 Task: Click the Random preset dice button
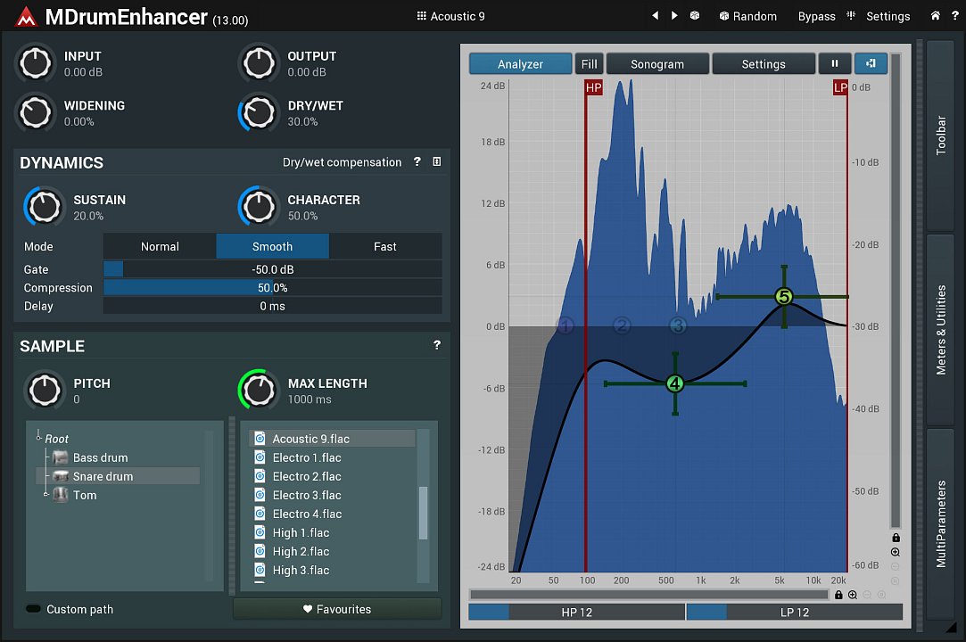747,16
